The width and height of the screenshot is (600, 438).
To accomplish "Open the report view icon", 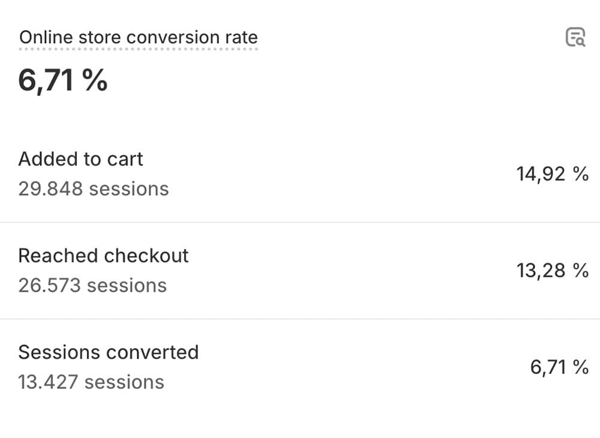I will pos(575,37).
